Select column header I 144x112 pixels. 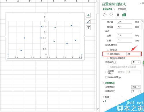(41, 1)
